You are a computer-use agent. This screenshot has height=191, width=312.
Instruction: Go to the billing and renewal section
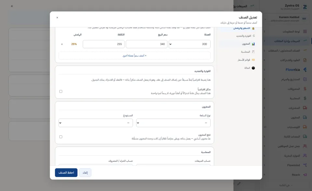[238, 36]
